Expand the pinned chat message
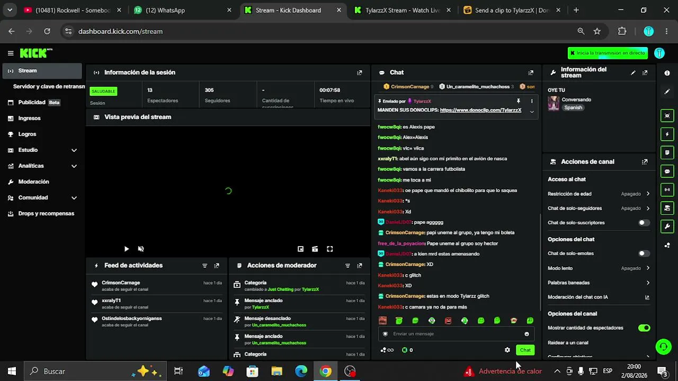The height and width of the screenshot is (381, 678). pyautogui.click(x=532, y=112)
